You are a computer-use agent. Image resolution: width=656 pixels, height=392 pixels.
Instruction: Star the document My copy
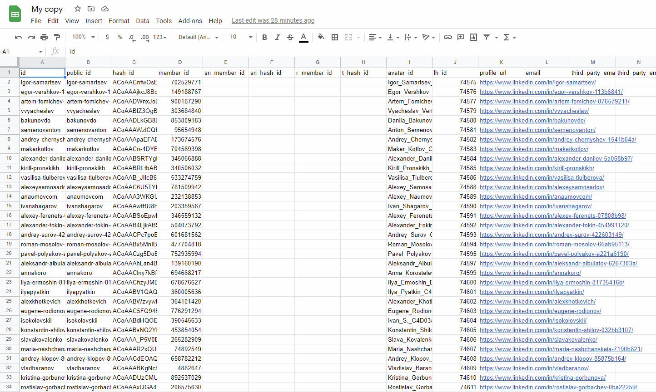(78, 9)
